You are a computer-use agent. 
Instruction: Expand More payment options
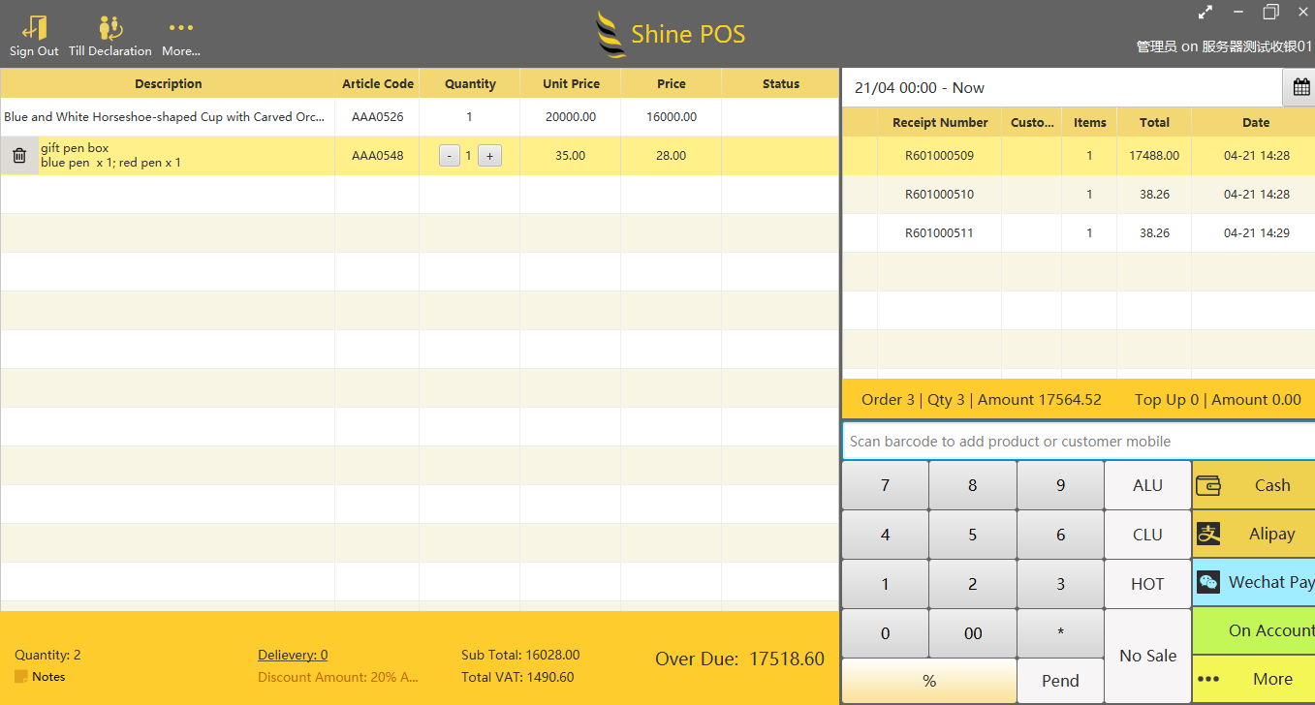[x=1253, y=679]
